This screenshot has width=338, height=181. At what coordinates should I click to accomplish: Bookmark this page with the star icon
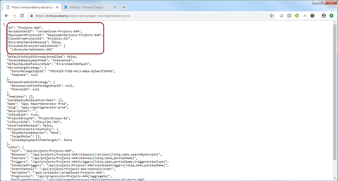click(x=271, y=16)
